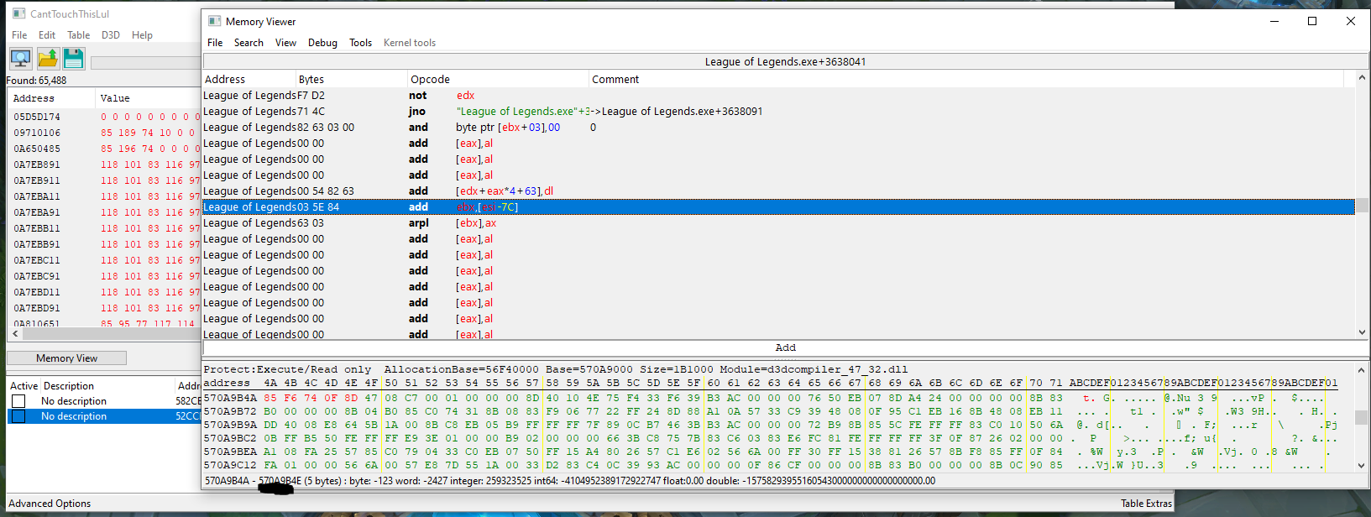Click the Active column header in cheat table
Screen dimensions: 1371x517
[x=24, y=386]
